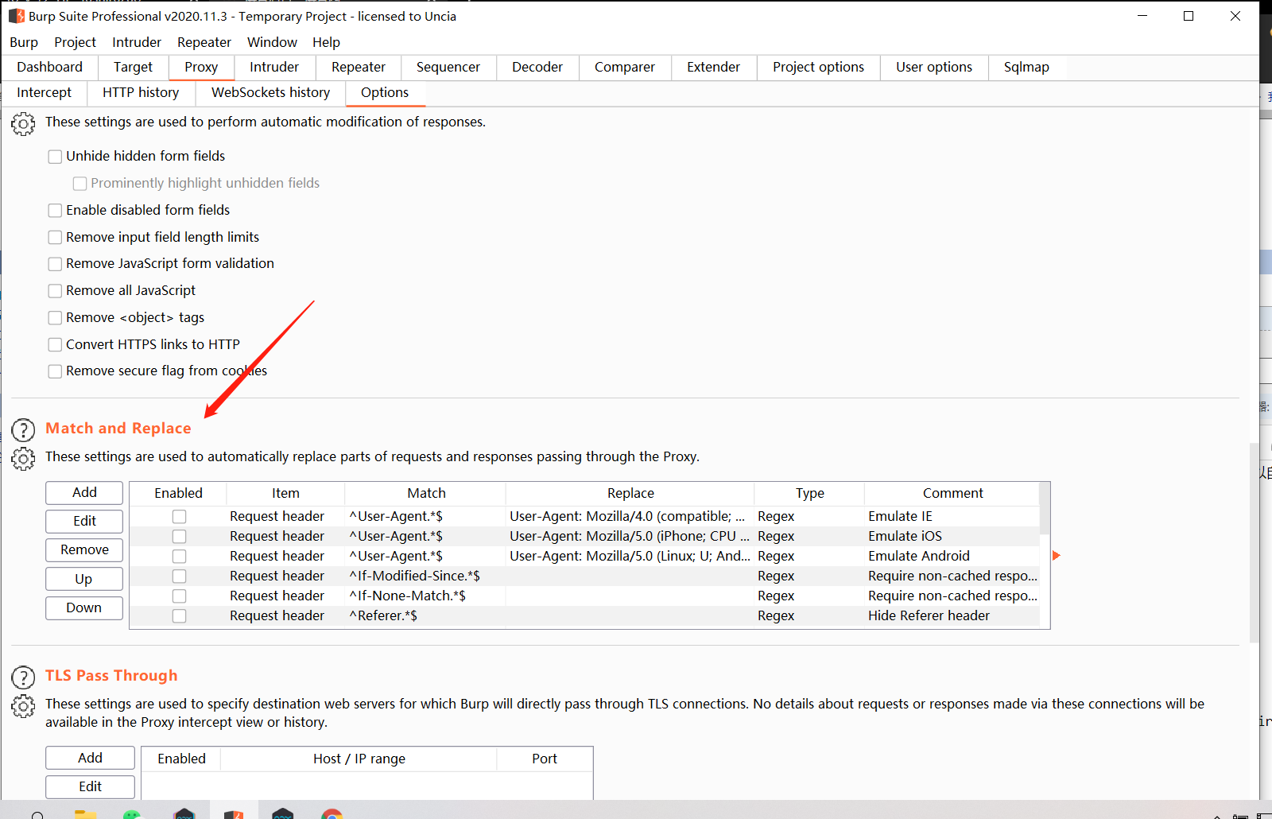The height and width of the screenshot is (819, 1272).
Task: Open the Burp menu
Action: pyautogui.click(x=24, y=42)
